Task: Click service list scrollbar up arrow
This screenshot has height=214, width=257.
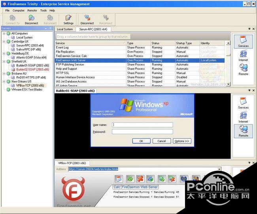Action: [x=228, y=43]
